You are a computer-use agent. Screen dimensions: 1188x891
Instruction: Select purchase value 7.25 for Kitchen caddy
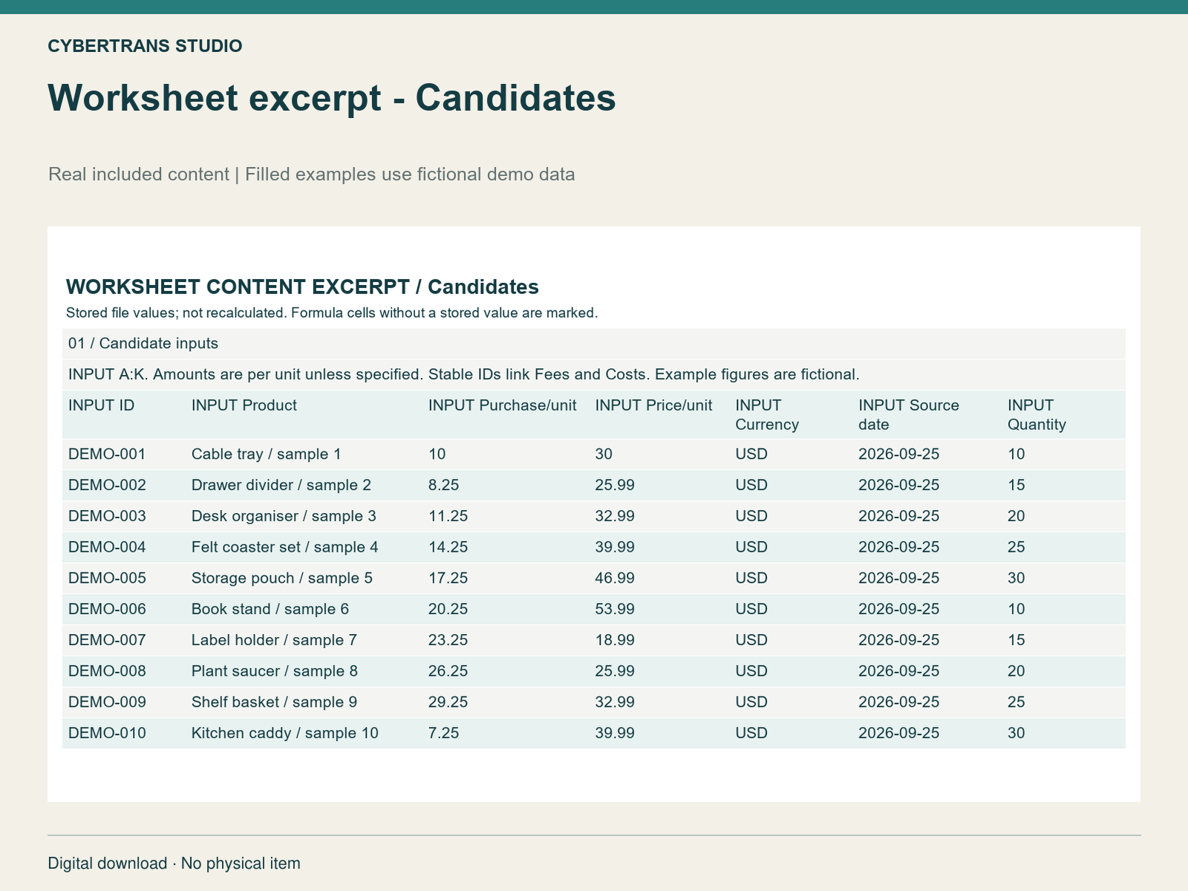444,734
